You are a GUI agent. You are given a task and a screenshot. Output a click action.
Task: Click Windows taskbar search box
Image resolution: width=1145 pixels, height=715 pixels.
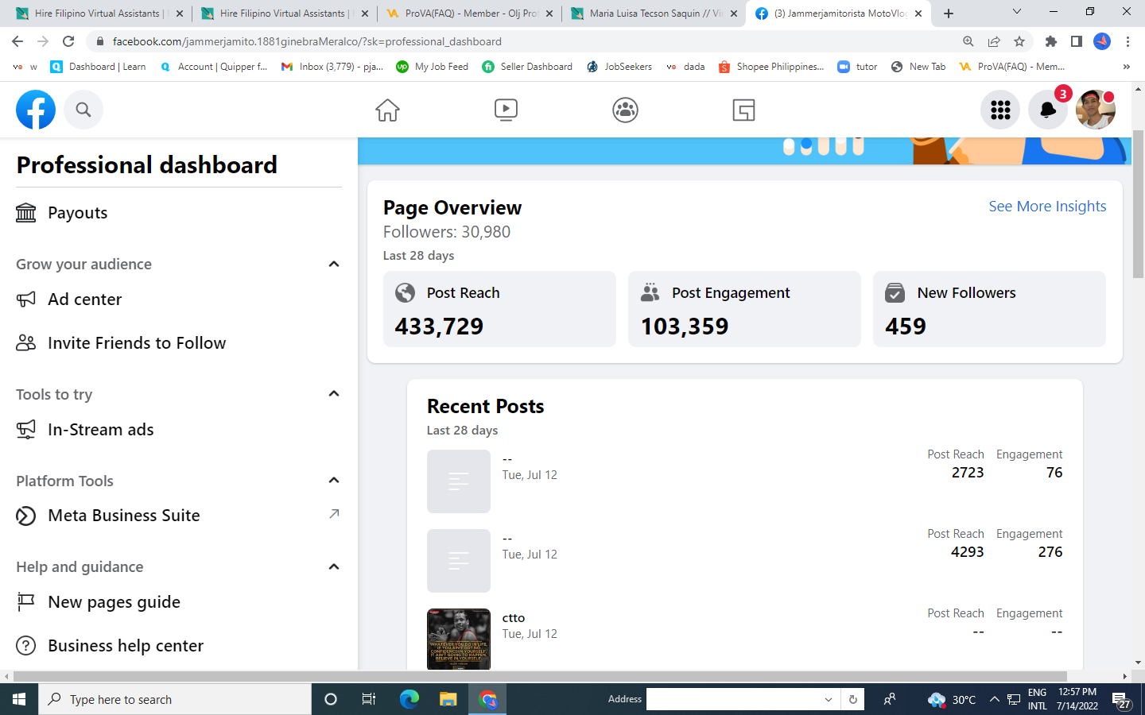point(175,699)
